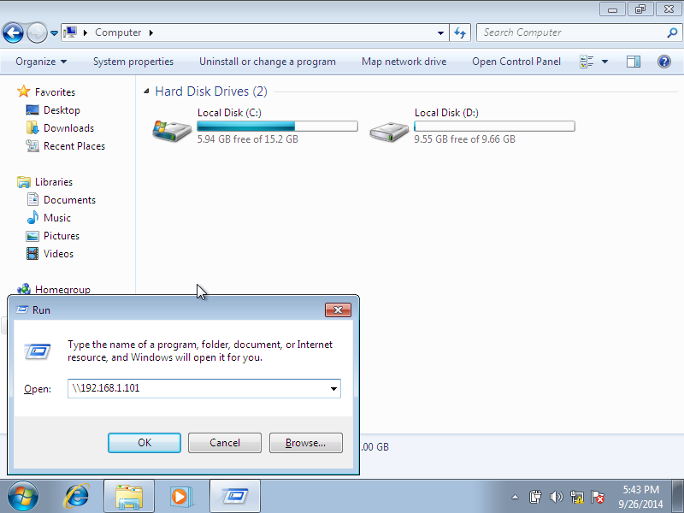This screenshot has height=513, width=684.
Task: Open the Windows Start menu
Action: point(23,496)
